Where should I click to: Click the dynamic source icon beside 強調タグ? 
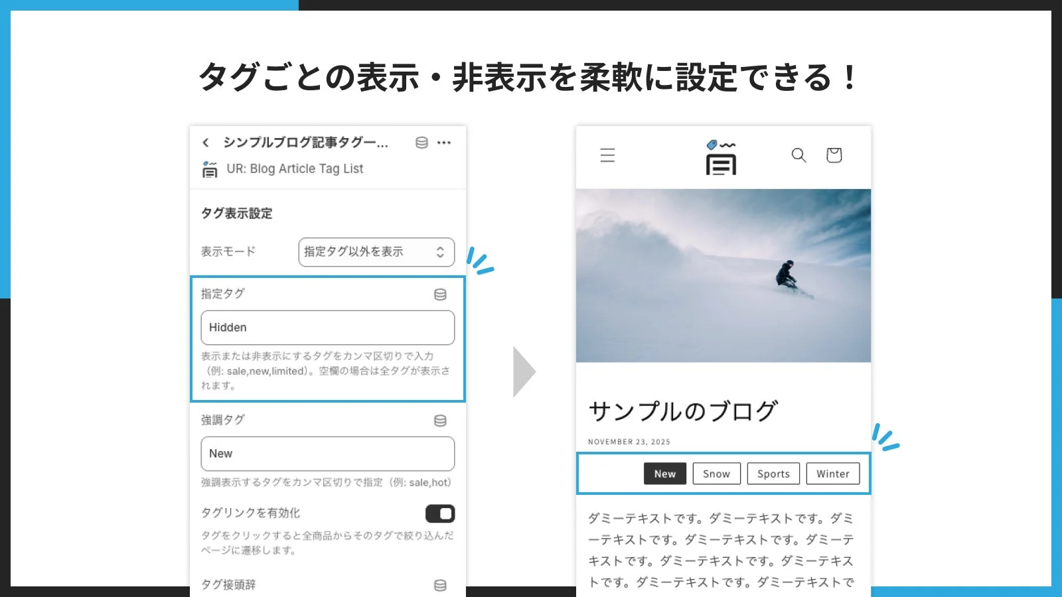[440, 421]
